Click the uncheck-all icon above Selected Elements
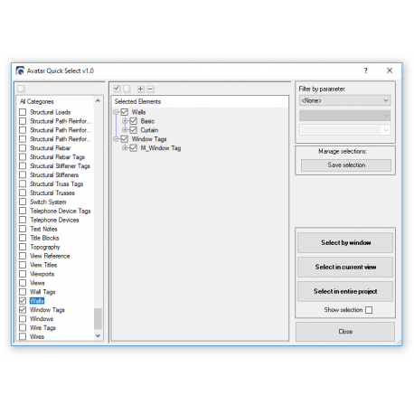The width and height of the screenshot is (414, 414). 127,89
